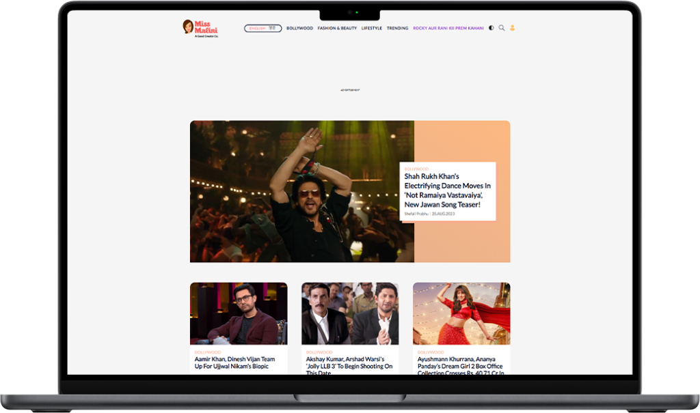Screen dimensions: 700x413
Task: Open the Dream Girl 2 article thumbnail
Action: (461, 313)
